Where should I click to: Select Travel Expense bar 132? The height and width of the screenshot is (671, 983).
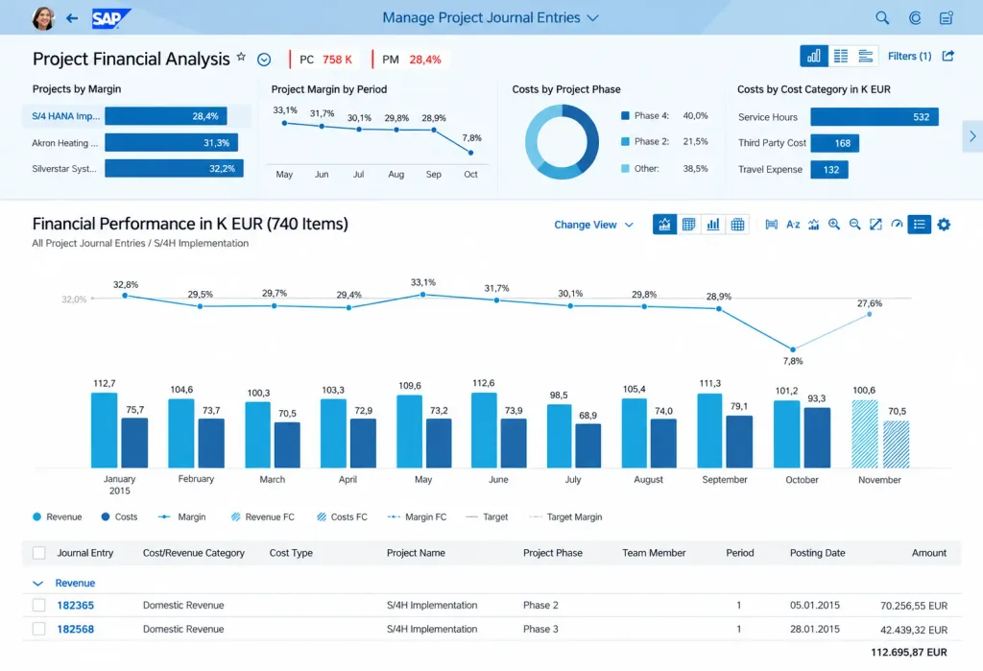828,169
